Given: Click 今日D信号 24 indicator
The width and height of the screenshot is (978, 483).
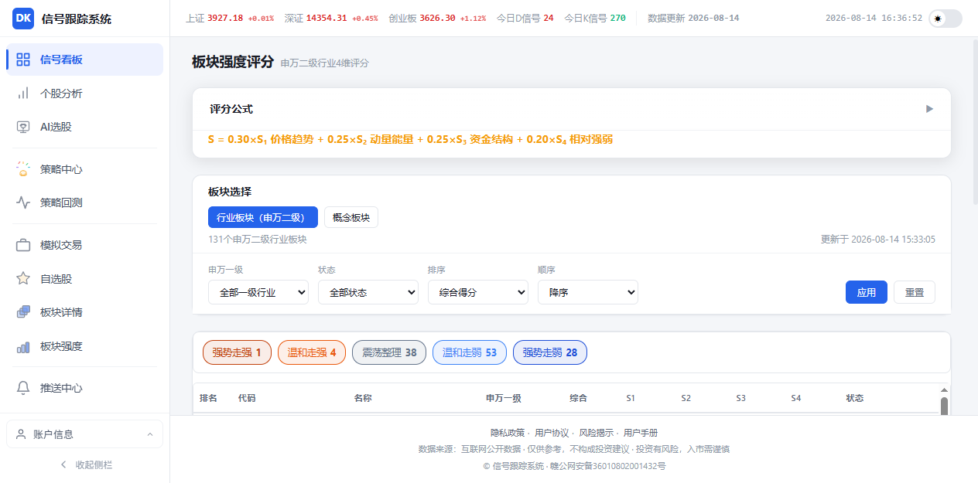Looking at the screenshot, I should 525,18.
